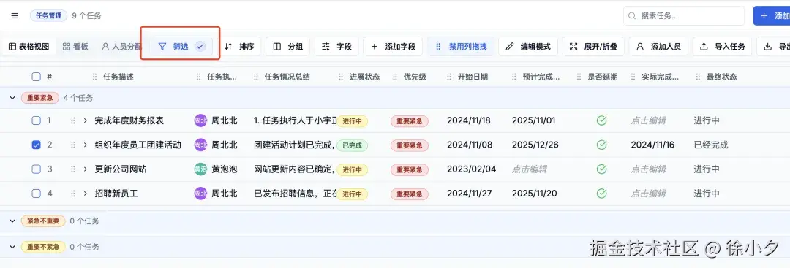Expand subtasks of 完成年度财务报表

(86, 120)
